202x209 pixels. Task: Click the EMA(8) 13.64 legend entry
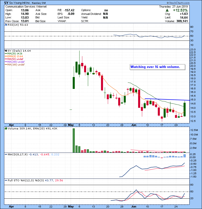14,56
